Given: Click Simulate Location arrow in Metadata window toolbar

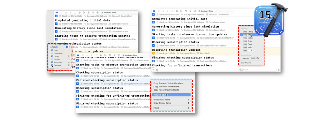Looking at the screenshot, I should (x=93, y=13).
